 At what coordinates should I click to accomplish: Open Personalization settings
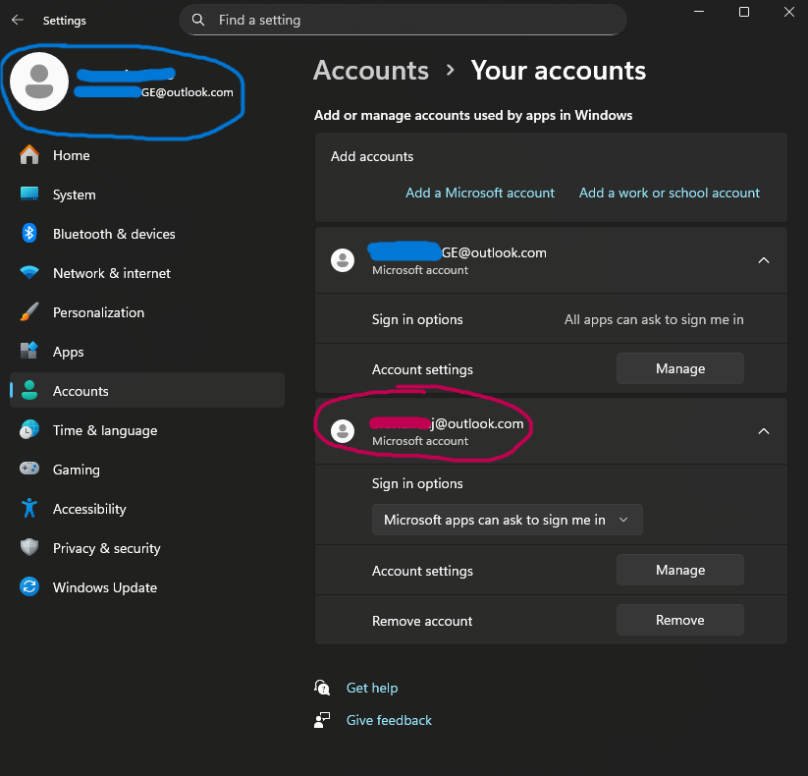point(147,312)
